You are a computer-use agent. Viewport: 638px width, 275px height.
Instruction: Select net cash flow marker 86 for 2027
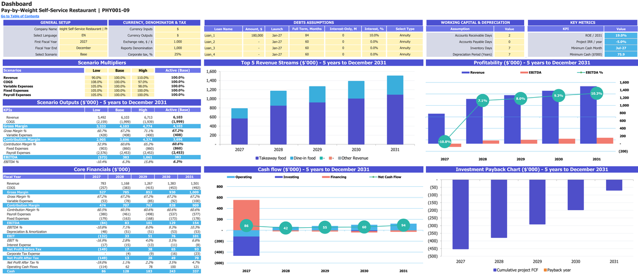tap(246, 226)
